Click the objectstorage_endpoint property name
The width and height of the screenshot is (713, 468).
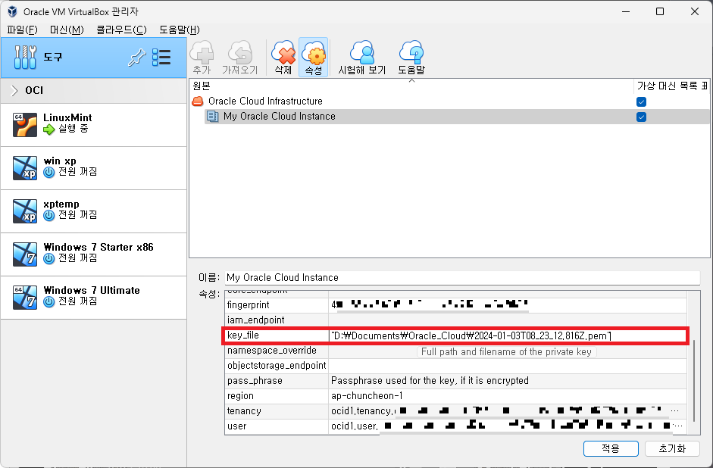click(x=277, y=365)
